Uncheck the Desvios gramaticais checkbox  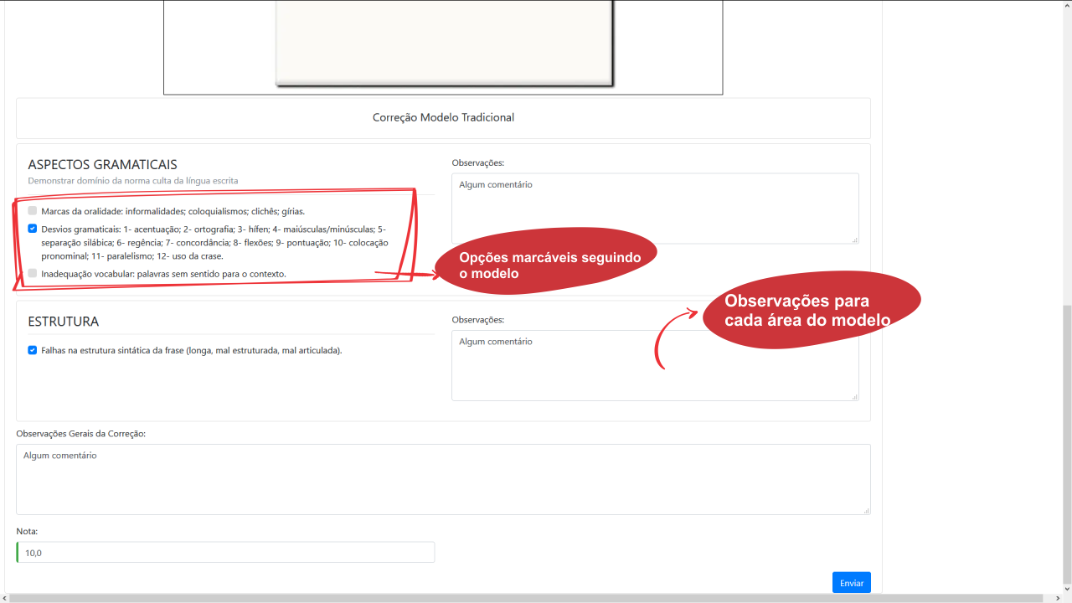(x=33, y=229)
